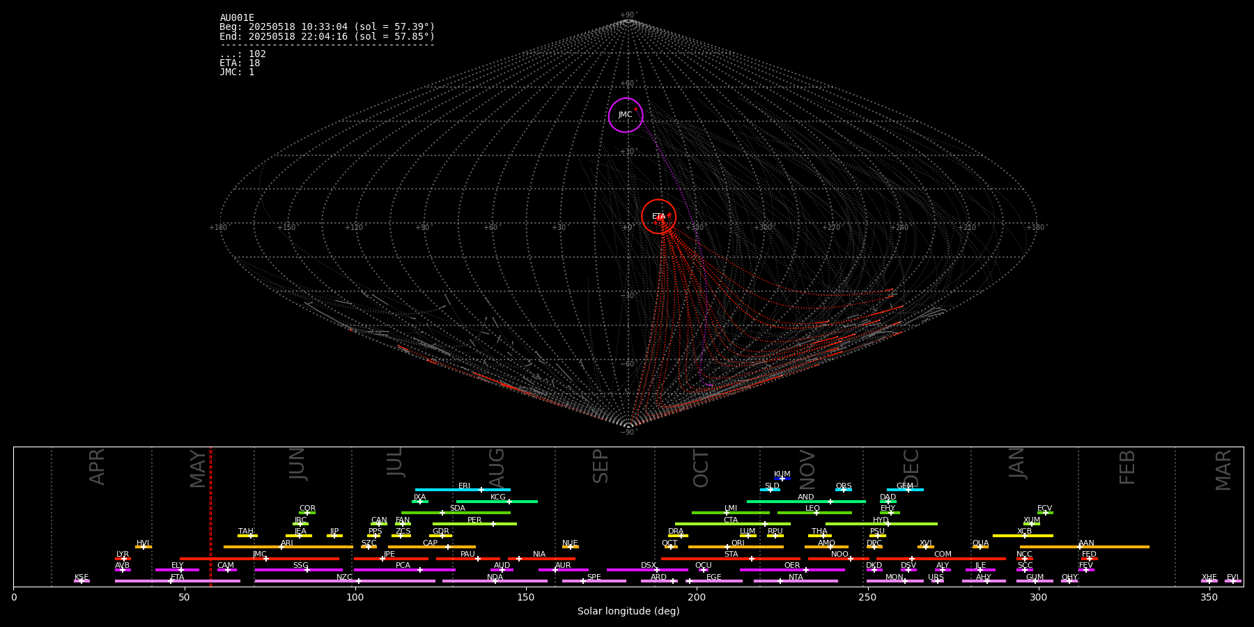The image size is (1254, 627).
Task: Select the ERI shower bar
Action: [x=463, y=490]
